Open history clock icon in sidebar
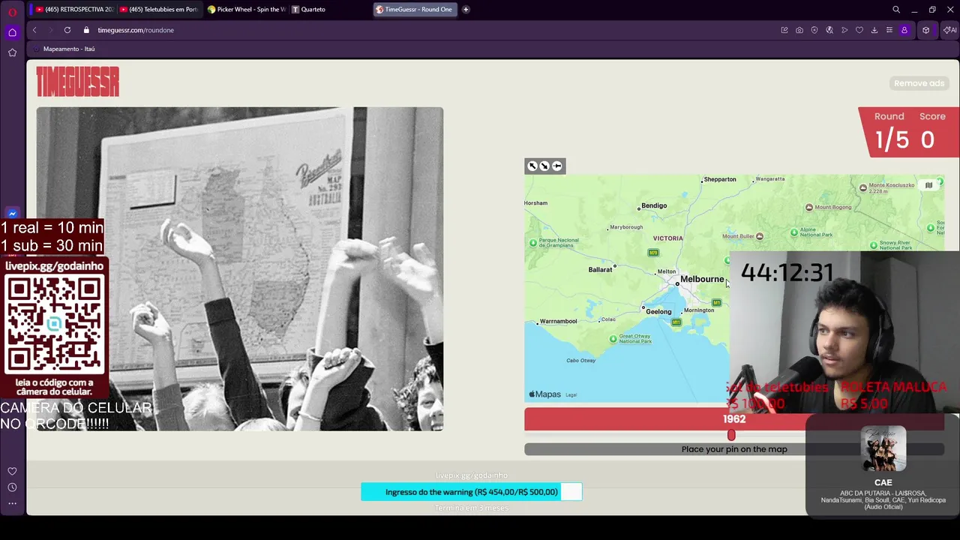960x540 pixels. [x=12, y=487]
